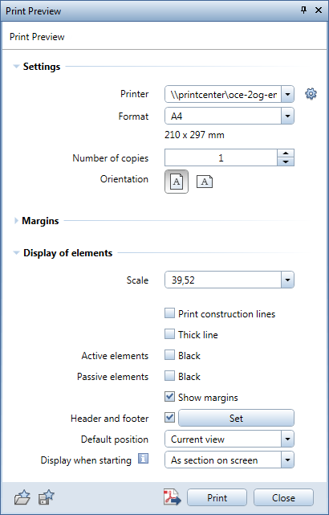Select landscape orientation icon
329x515 pixels.
(205, 182)
